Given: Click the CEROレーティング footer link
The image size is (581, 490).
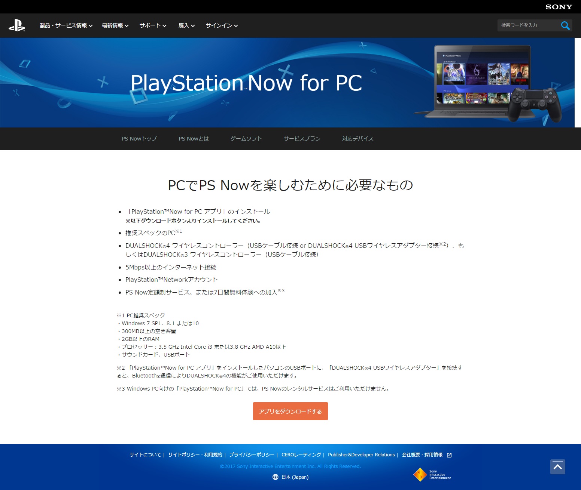Looking at the screenshot, I should 301,455.
